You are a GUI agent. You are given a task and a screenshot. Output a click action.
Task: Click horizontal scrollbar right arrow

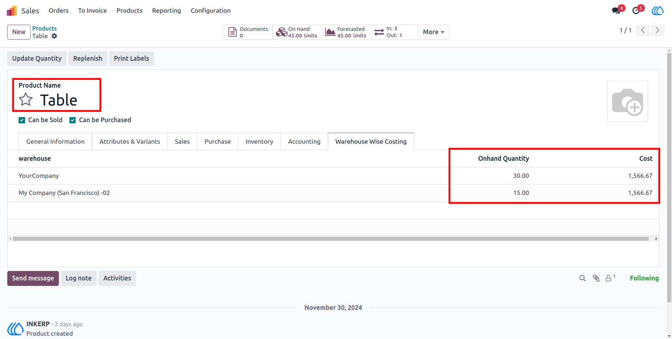click(x=656, y=239)
